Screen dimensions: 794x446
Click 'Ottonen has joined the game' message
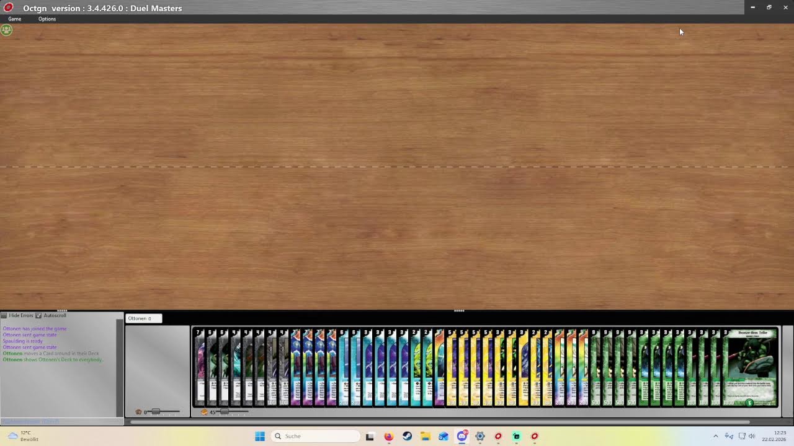point(35,329)
